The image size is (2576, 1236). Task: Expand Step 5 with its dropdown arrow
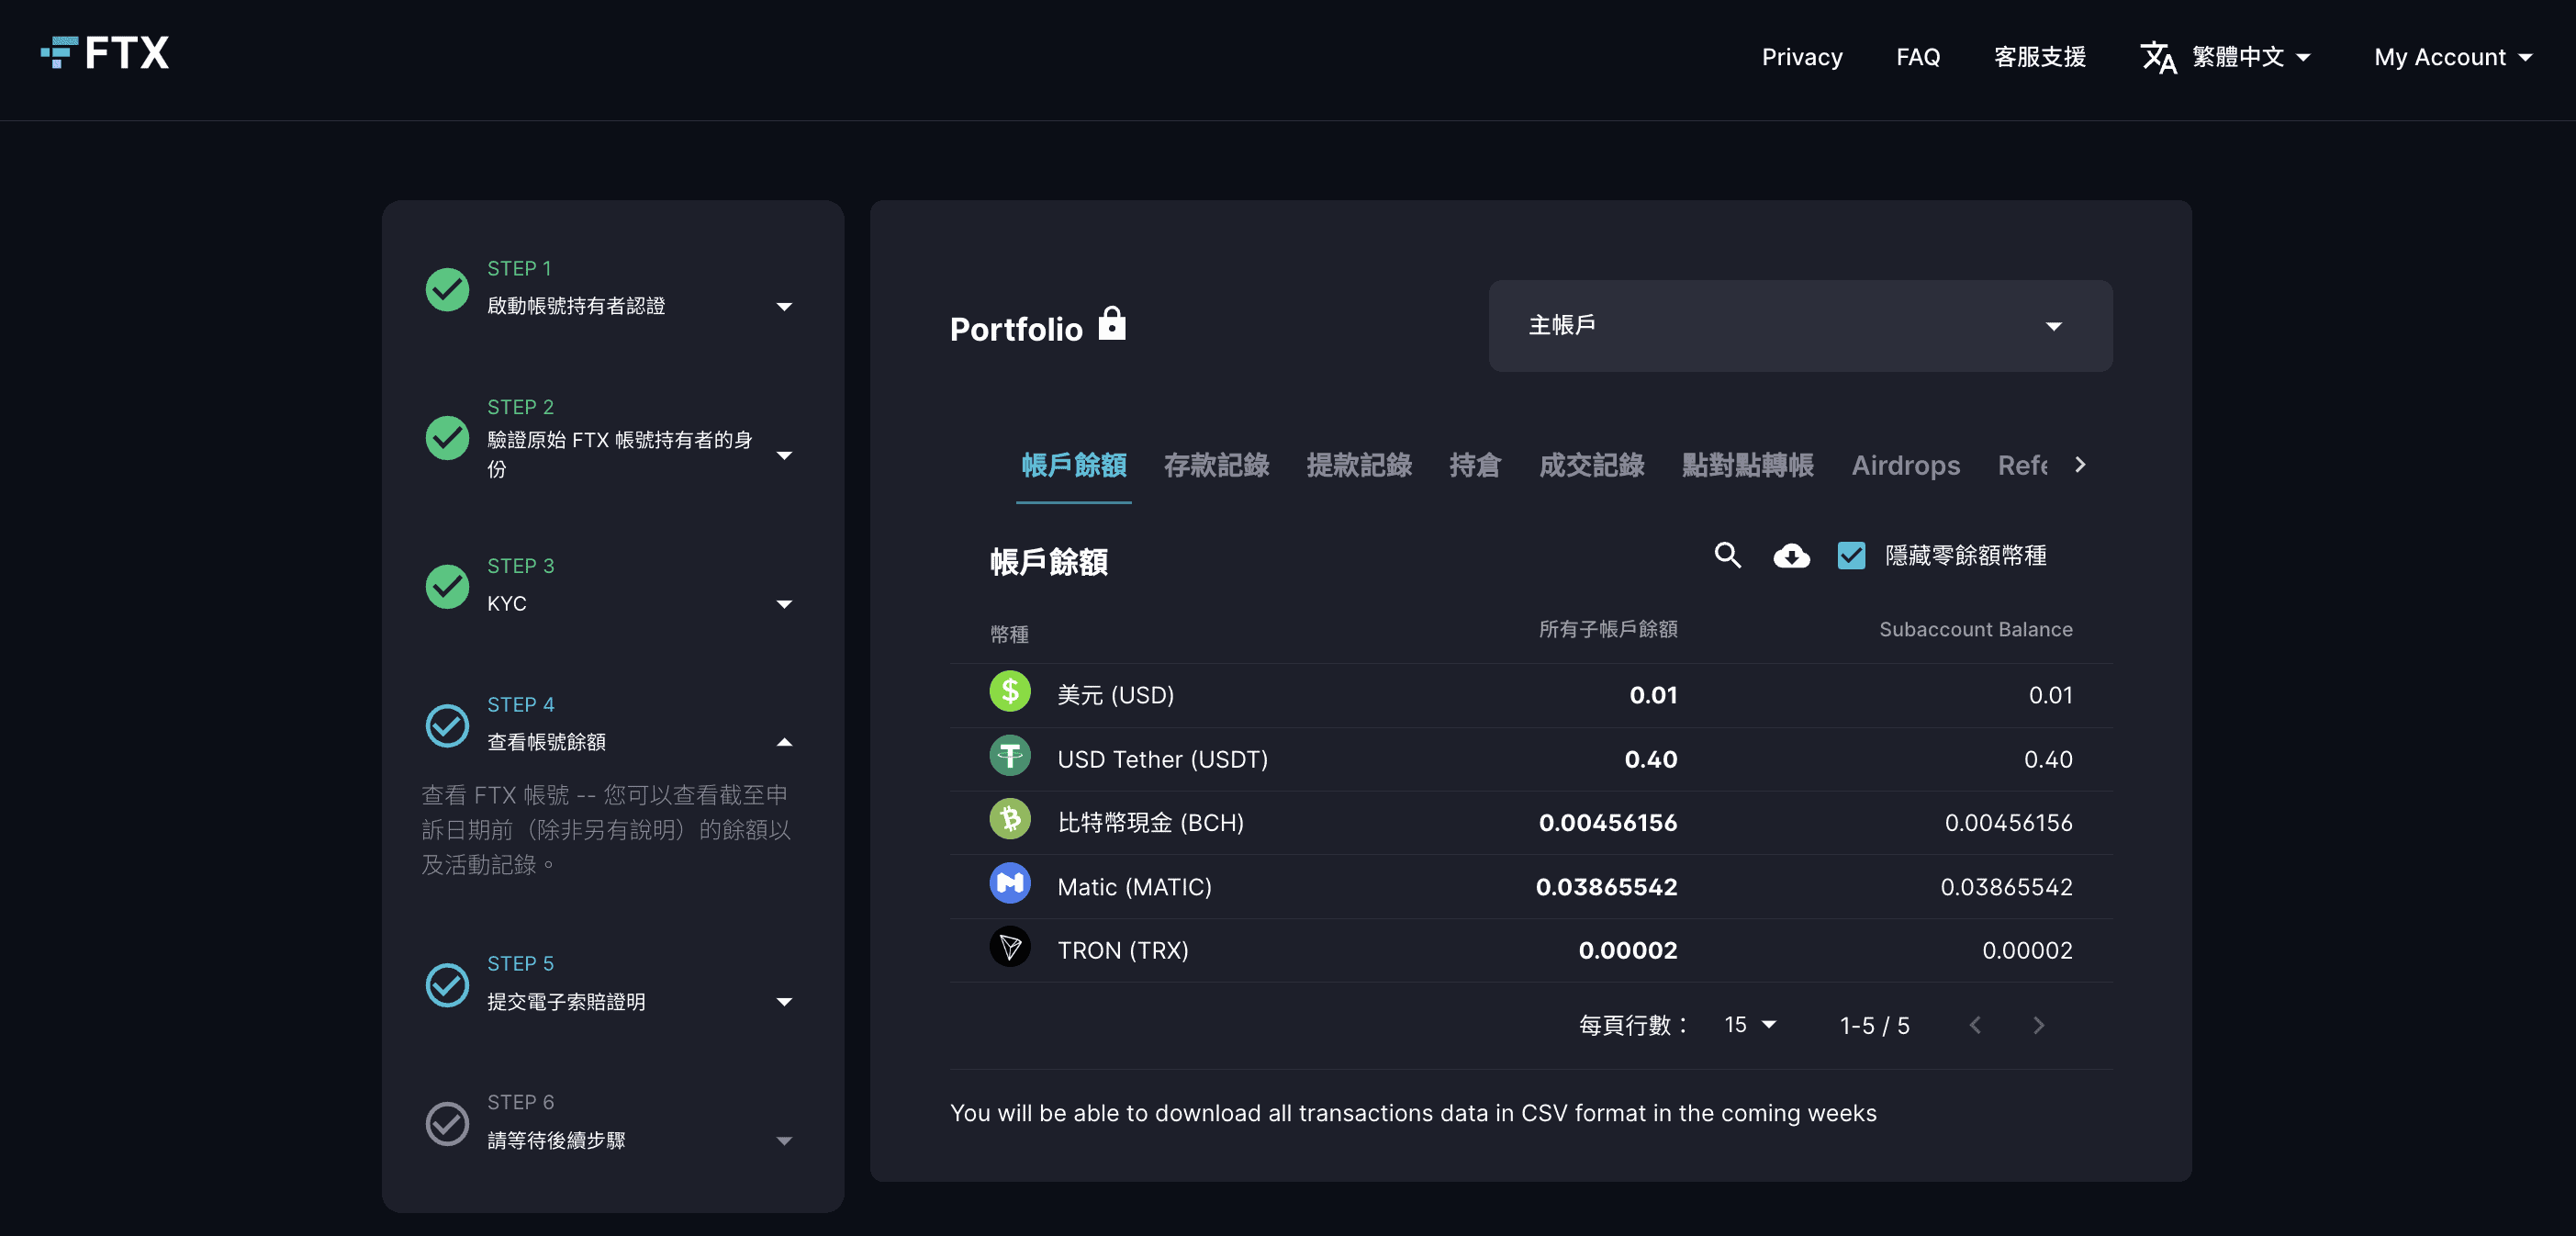784,1002
